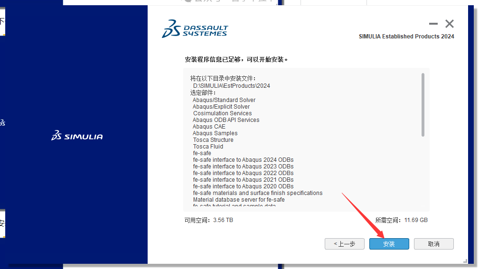
Task: Select the Cosimulation Services entry
Action: point(222,113)
